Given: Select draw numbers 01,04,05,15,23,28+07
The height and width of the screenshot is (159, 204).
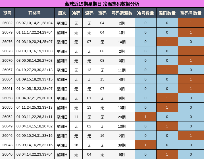Looking at the screenshot, I should (x=34, y=88).
